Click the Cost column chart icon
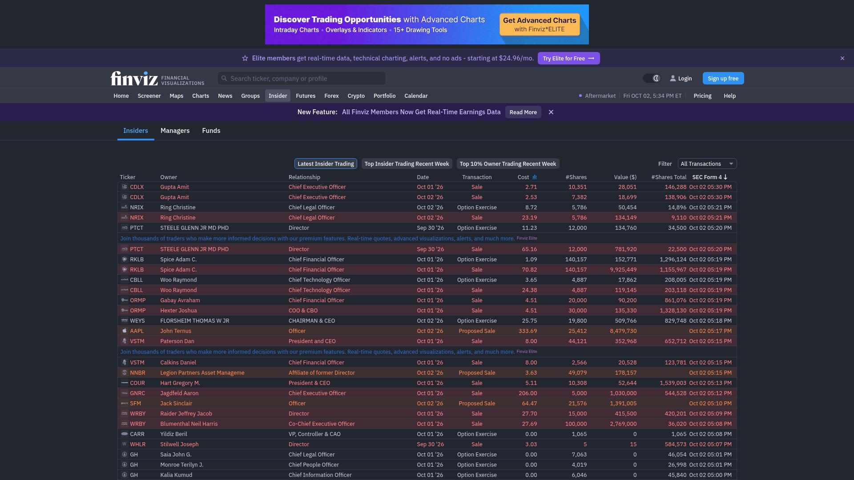Screen dimensions: 854x480 (x=535, y=177)
